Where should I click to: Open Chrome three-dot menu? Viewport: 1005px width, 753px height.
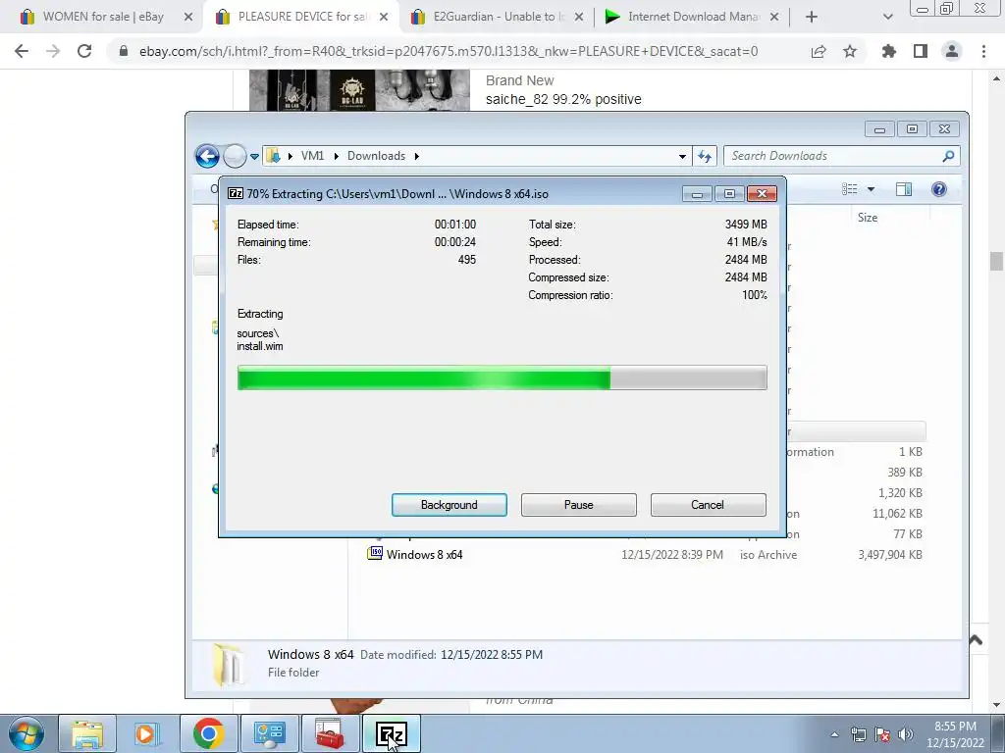tap(983, 51)
